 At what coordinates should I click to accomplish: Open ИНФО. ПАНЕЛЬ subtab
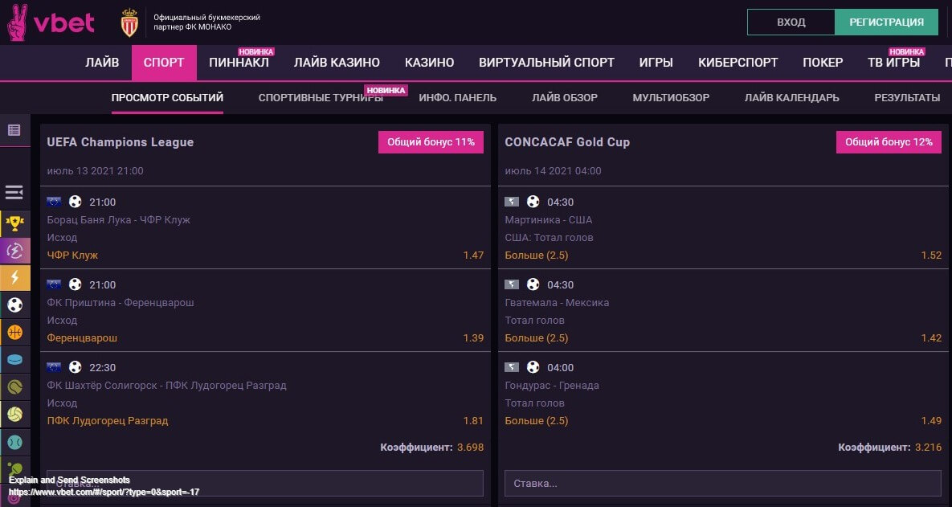tap(458, 98)
